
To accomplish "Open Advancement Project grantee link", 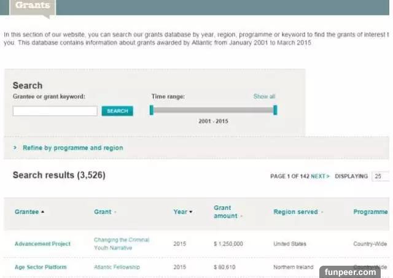I will [x=42, y=244].
